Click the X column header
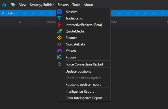 click(20, 22)
